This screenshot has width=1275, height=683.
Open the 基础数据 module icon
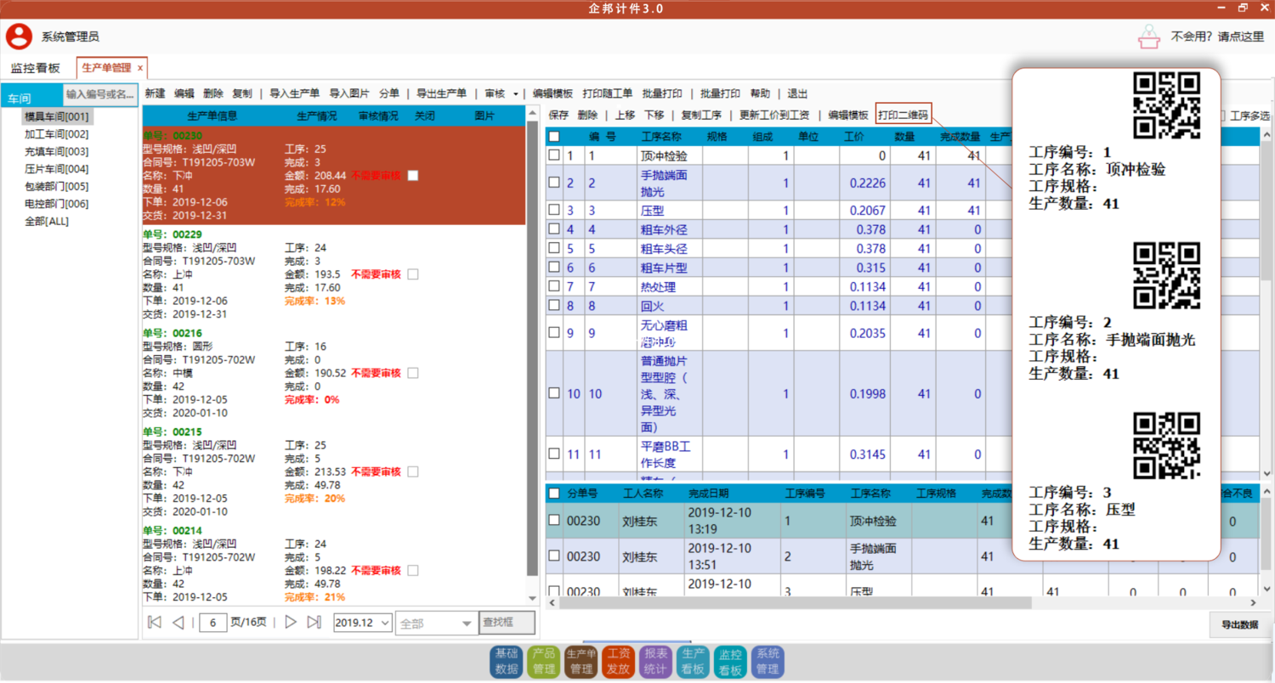(x=506, y=661)
